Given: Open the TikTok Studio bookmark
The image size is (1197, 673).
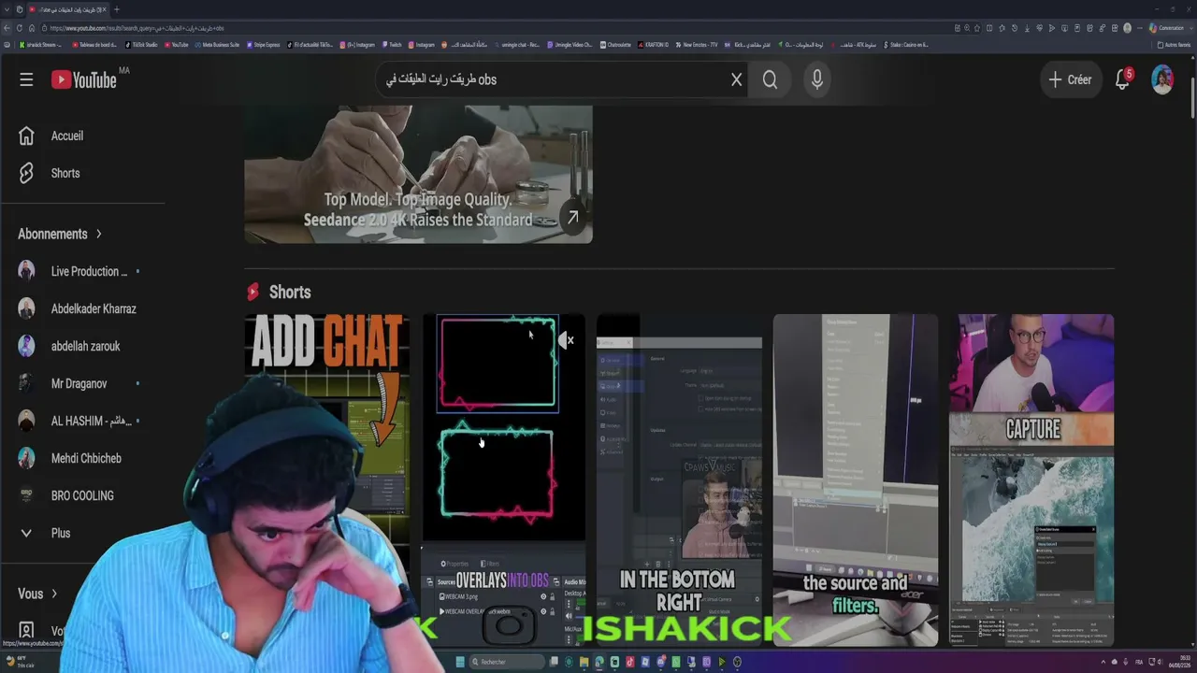Looking at the screenshot, I should coord(140,45).
